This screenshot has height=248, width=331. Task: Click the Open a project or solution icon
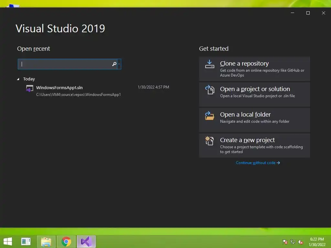[x=209, y=90]
